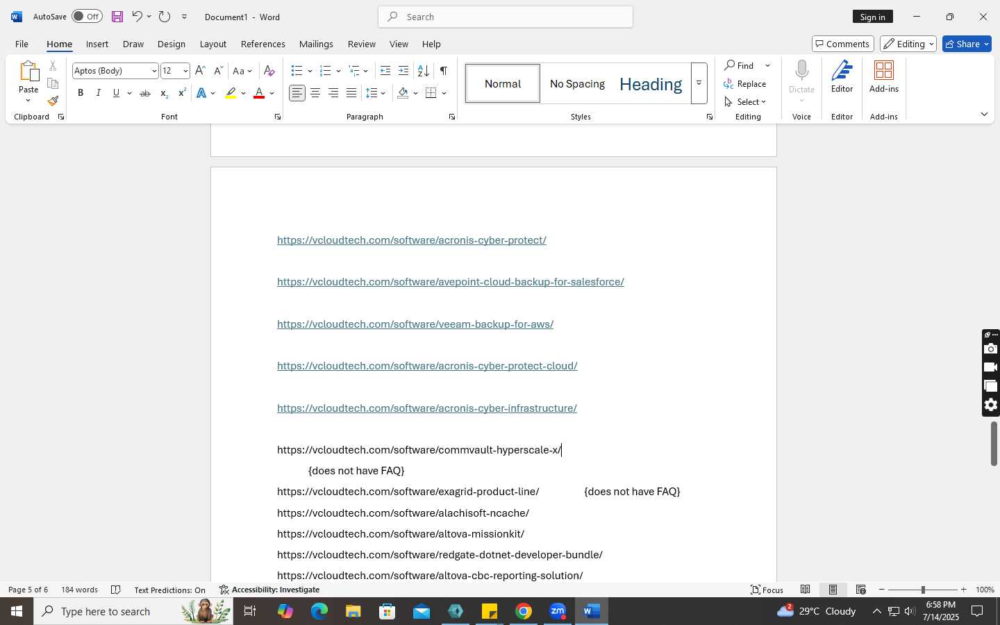Shrink font size with the smaller A icon
The width and height of the screenshot is (1000, 625).
tap(218, 71)
